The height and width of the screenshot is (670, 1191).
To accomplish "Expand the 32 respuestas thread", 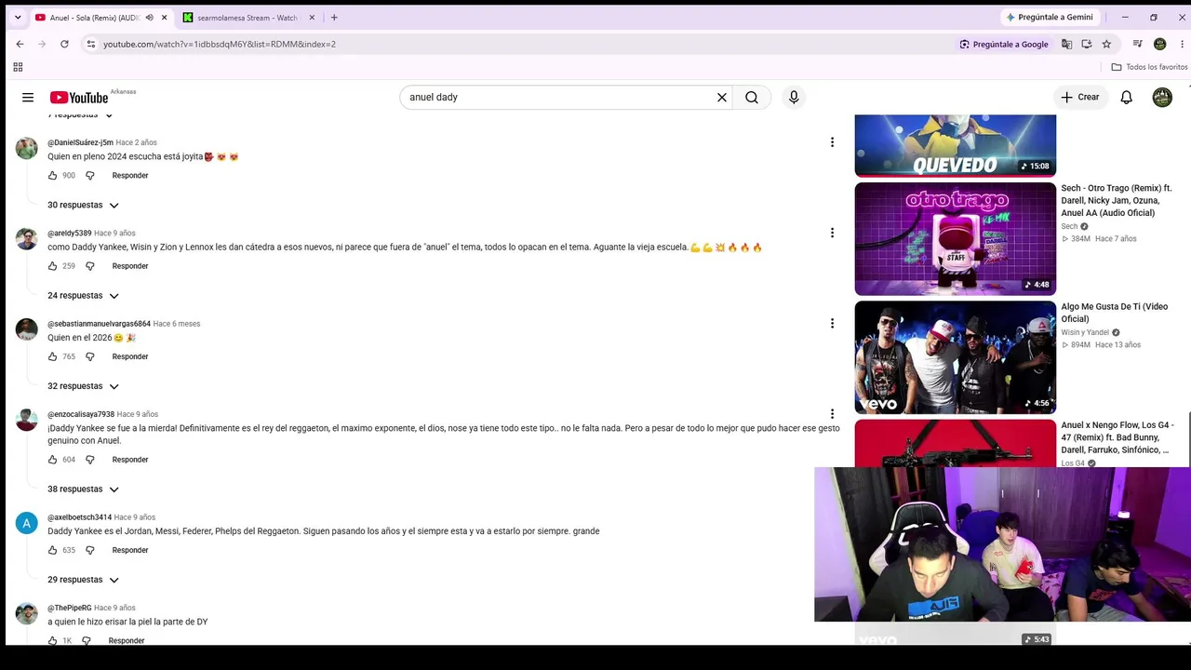I will click(84, 386).
